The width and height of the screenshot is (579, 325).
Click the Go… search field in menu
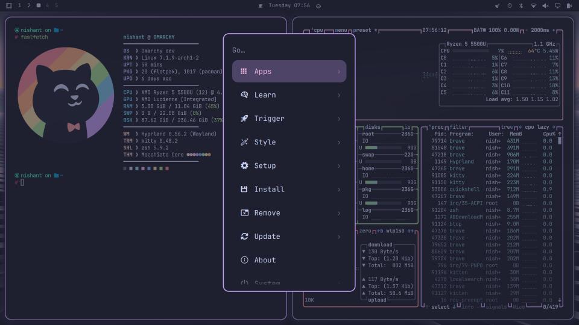289,50
